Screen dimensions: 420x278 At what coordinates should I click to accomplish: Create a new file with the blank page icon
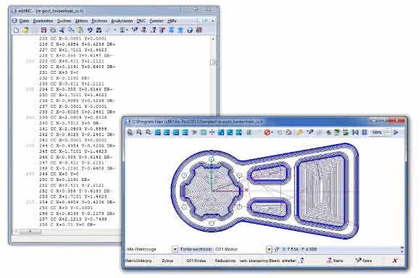[x=17, y=30]
